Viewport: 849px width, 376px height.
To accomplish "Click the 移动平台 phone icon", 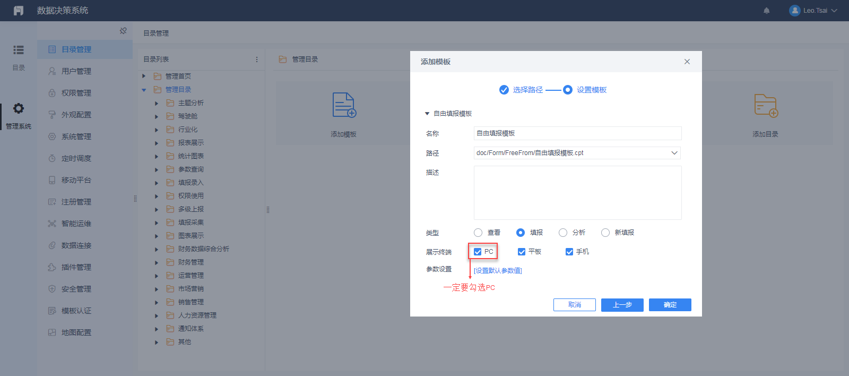I will pyautogui.click(x=52, y=180).
